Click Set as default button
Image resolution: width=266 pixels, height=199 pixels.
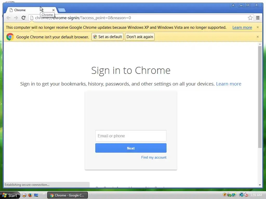point(107,37)
